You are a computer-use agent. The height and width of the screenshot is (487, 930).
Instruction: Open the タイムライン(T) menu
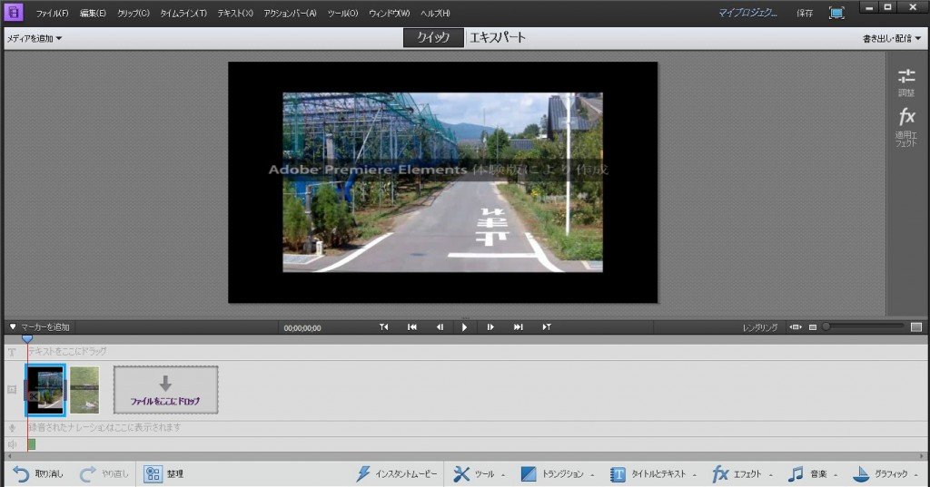(x=183, y=13)
